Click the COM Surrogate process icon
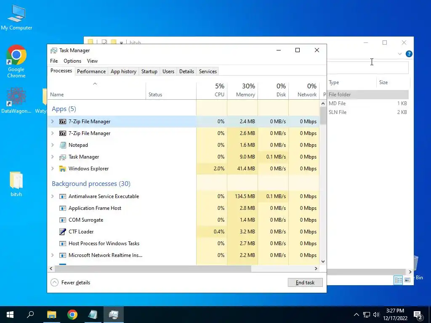431x323 pixels. click(63, 220)
